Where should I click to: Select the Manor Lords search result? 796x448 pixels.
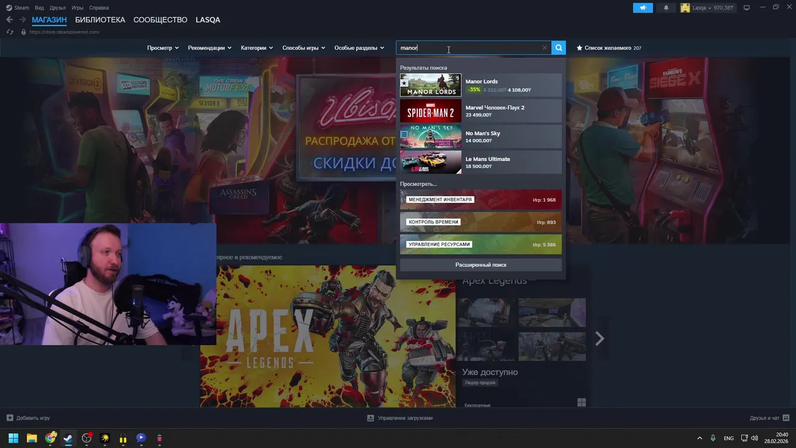481,85
